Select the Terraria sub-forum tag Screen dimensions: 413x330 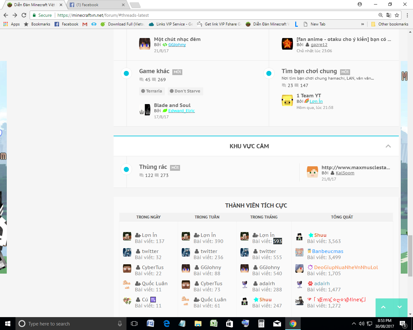tap(152, 91)
